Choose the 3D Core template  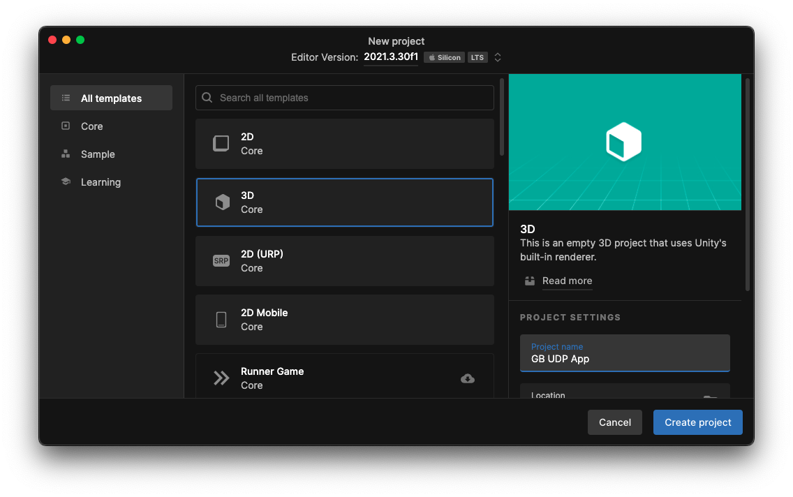pos(344,202)
